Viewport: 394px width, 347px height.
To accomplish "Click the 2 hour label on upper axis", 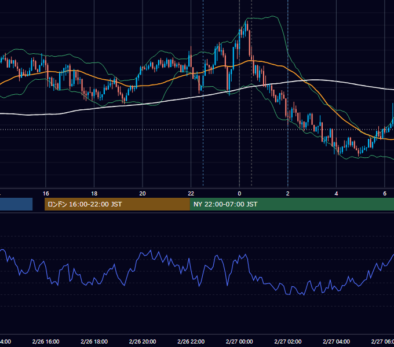I will pyautogui.click(x=288, y=194).
